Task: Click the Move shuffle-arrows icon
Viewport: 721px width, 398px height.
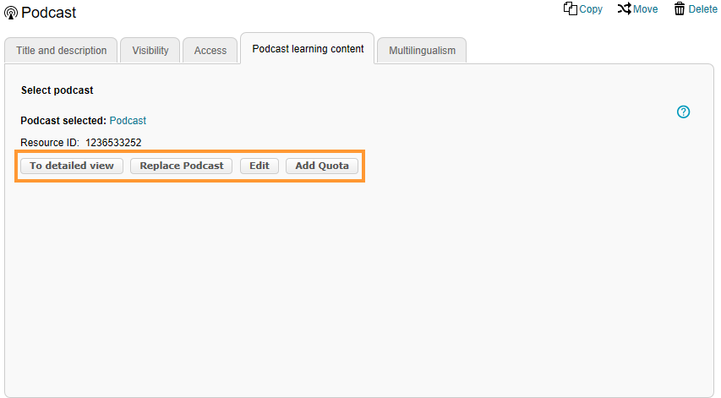Action: coord(624,8)
